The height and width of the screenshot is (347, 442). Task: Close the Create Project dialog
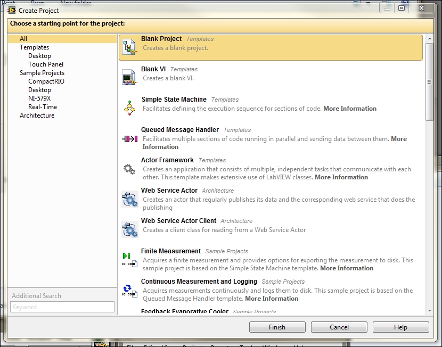421,8
